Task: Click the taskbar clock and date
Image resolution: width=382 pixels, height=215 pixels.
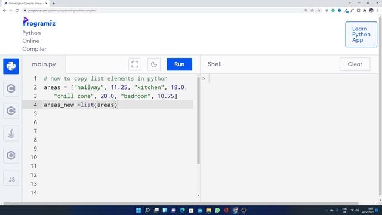Action: (x=368, y=210)
